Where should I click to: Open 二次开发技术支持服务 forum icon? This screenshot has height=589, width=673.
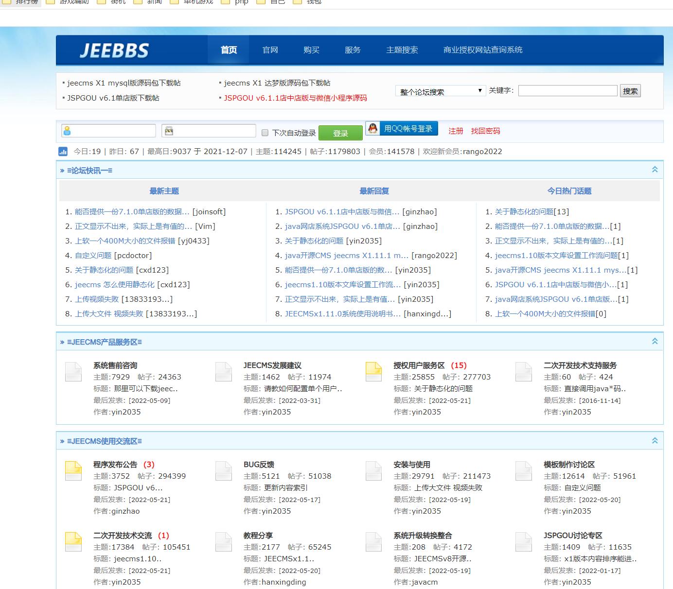524,372
